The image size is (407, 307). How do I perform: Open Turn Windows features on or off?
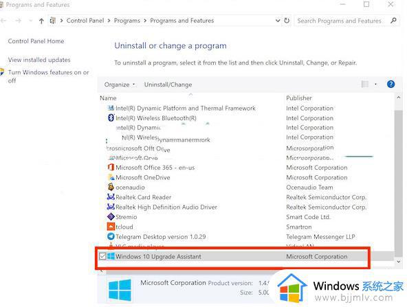pos(48,76)
